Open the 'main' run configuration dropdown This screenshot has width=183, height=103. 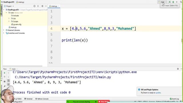tap(163, 2)
